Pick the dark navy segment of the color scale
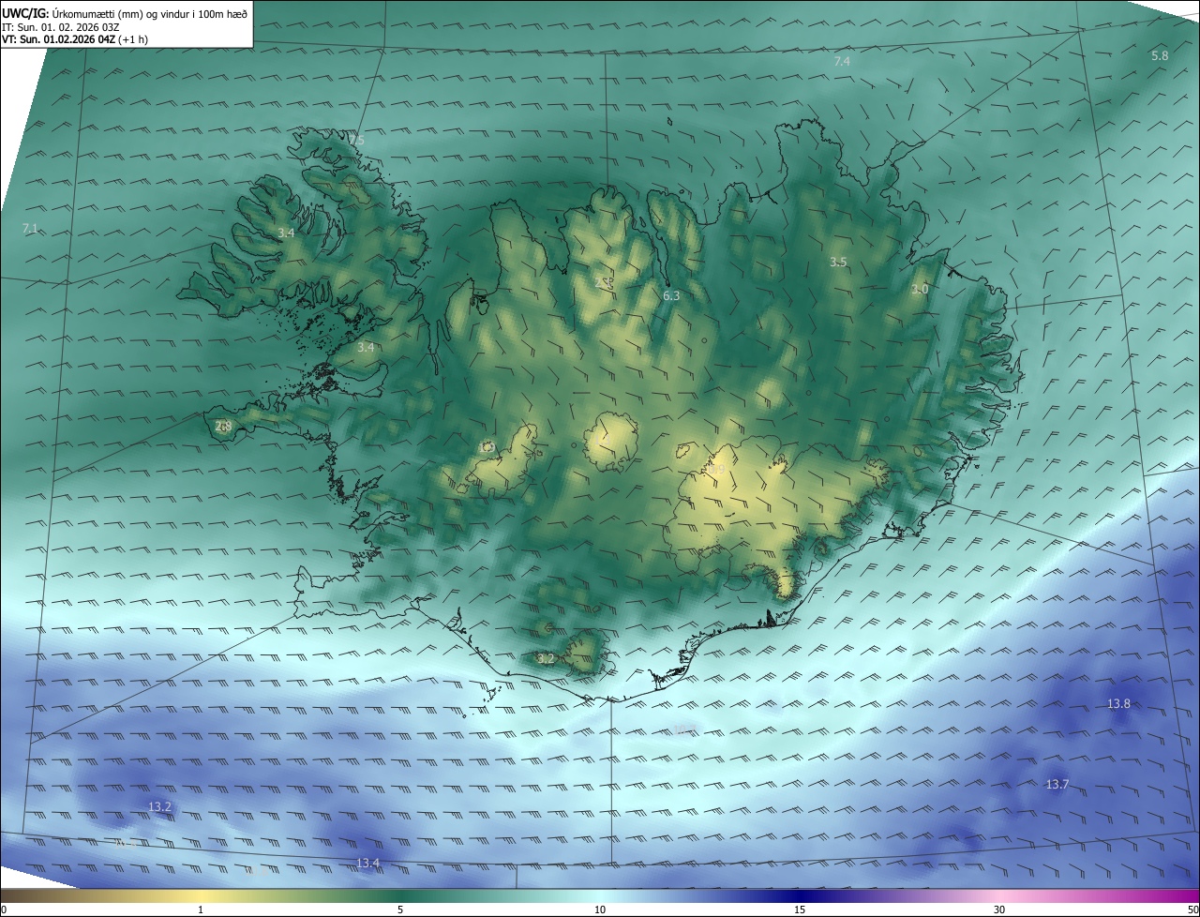 (800, 895)
